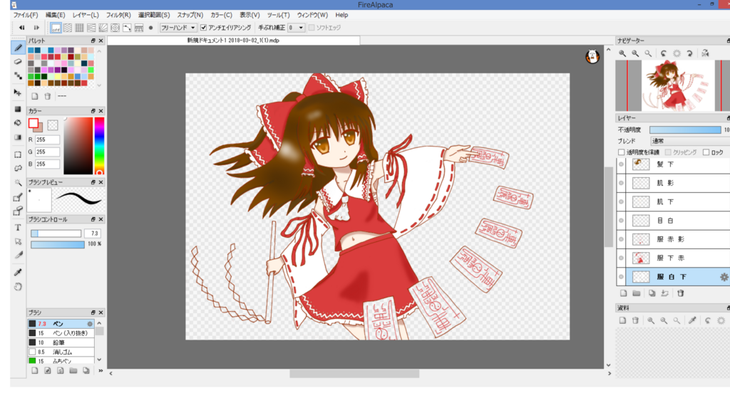Expand brush panel more options chevron
The image size is (730, 405).
(101, 371)
